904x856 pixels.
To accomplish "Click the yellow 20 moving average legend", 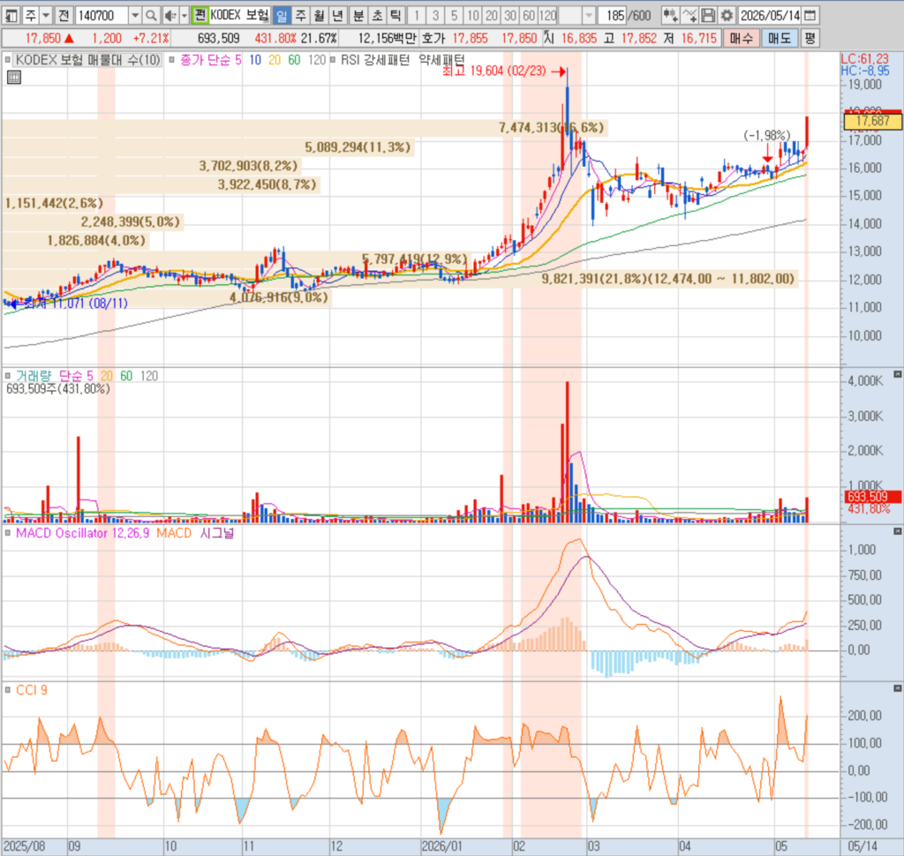I will click(x=275, y=59).
